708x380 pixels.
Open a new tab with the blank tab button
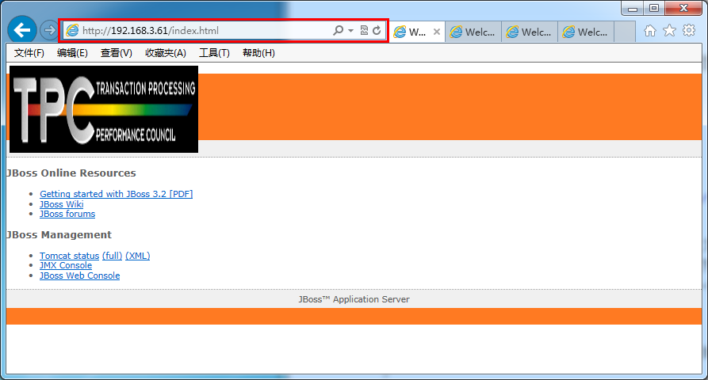[625, 32]
